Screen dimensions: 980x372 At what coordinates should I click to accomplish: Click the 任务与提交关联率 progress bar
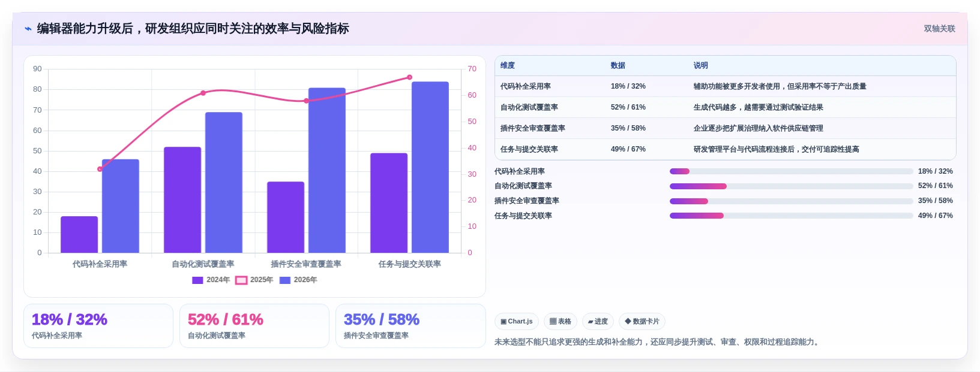click(791, 216)
